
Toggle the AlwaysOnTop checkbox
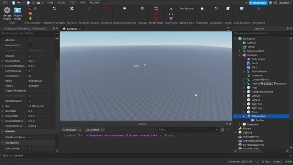tap(30, 45)
